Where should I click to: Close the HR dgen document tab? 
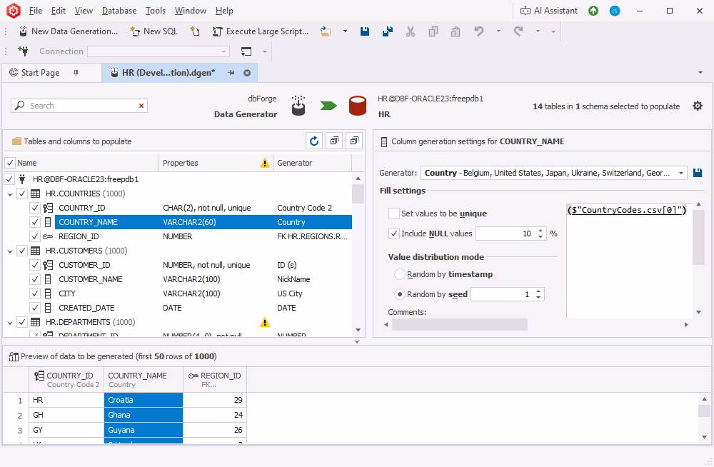(247, 73)
